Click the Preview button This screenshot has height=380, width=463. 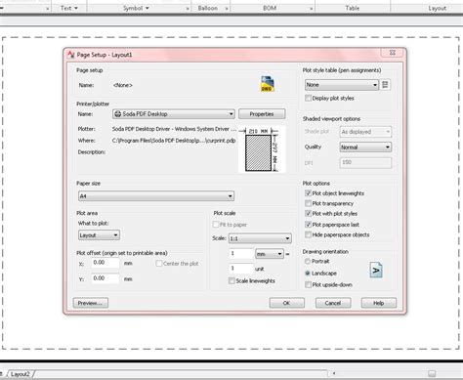click(91, 303)
